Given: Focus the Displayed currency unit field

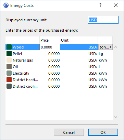Looking at the screenshot, I should coord(103,20).
